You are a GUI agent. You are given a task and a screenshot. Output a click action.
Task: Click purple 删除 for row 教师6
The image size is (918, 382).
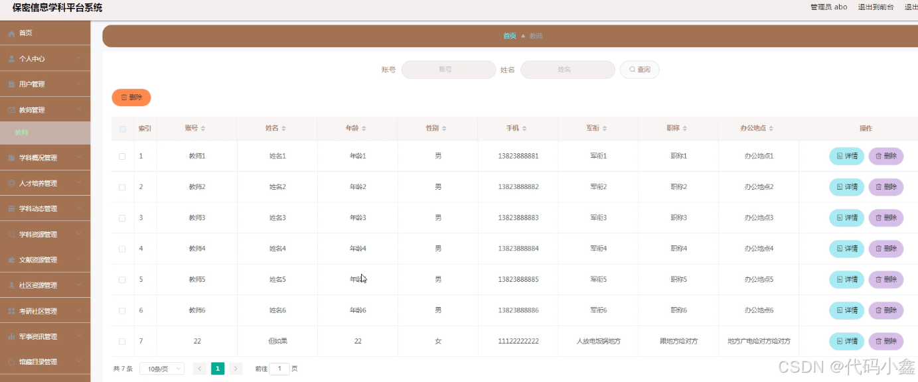point(886,310)
